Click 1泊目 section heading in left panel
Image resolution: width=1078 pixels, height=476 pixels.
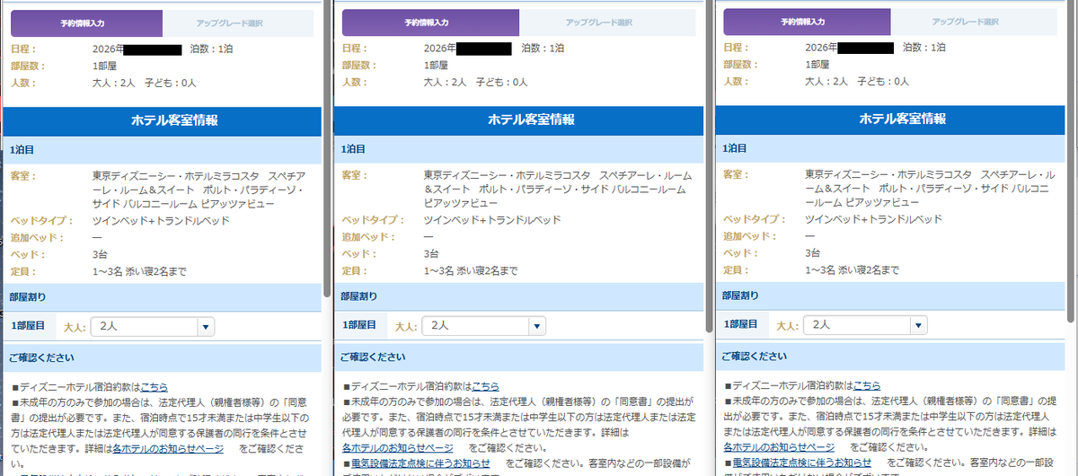pos(162,150)
